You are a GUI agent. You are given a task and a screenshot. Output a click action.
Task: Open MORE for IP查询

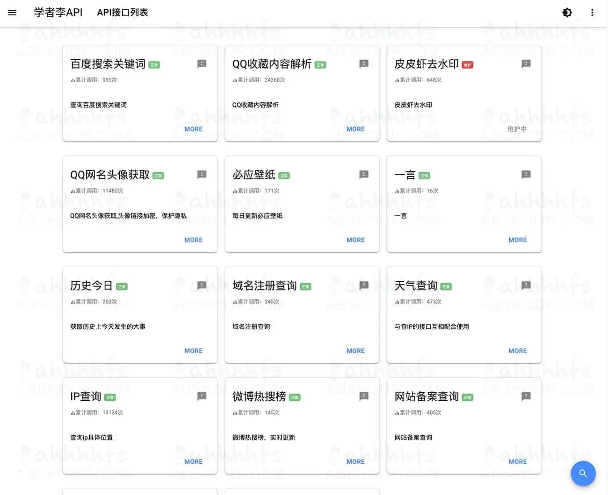pos(193,462)
